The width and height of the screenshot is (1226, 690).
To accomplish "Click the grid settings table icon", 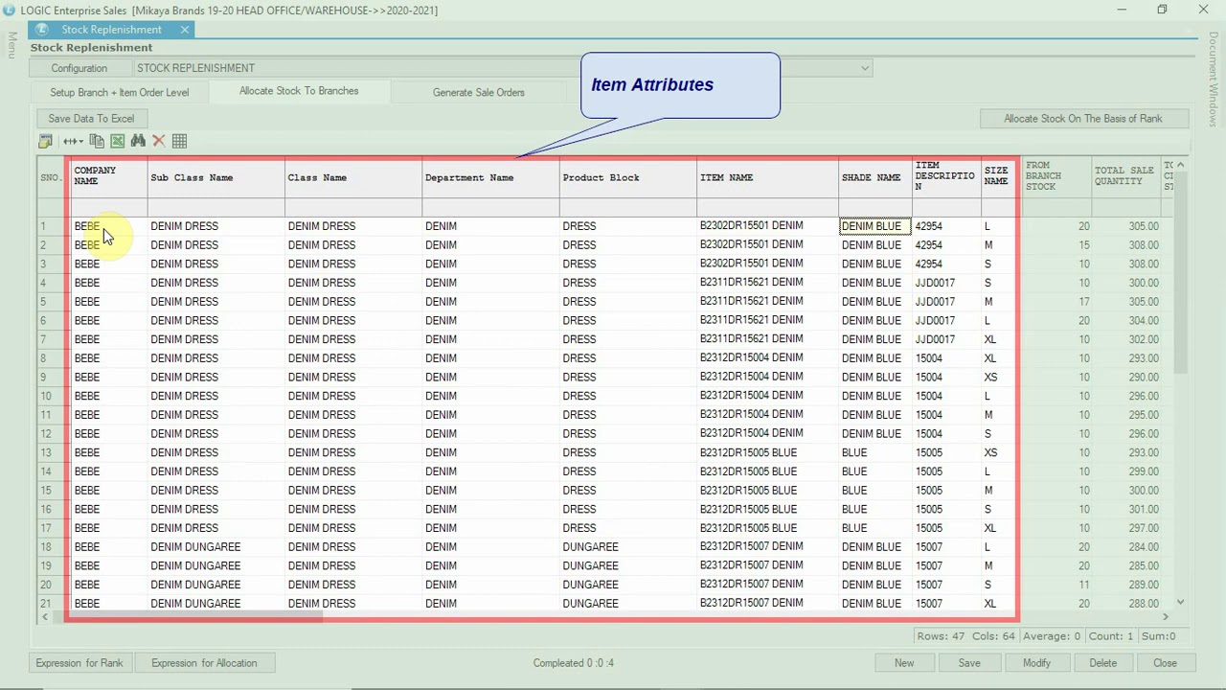I will pos(179,141).
